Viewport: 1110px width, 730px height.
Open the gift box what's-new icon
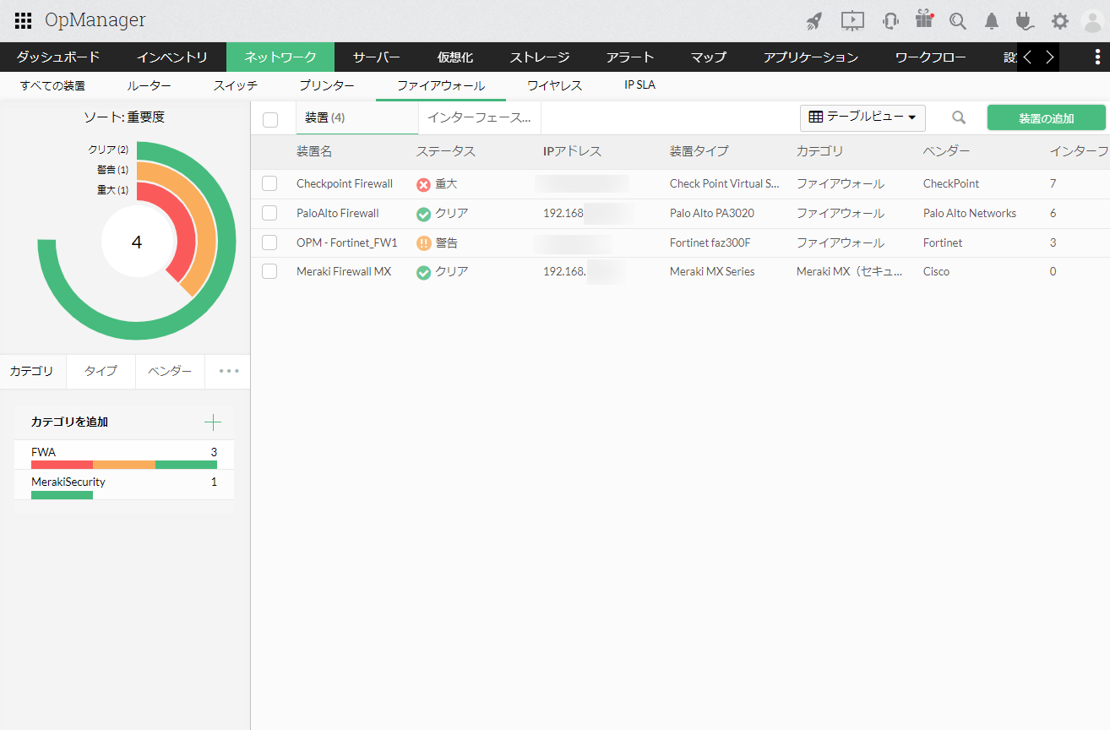pyautogui.click(x=924, y=20)
